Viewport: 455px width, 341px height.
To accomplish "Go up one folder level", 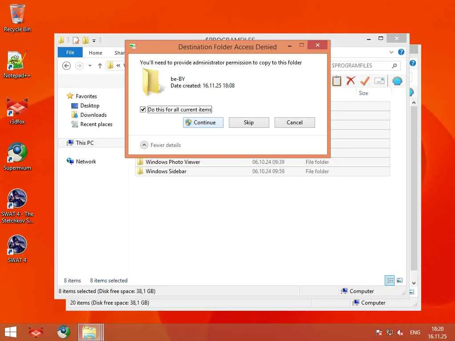I will pos(100,66).
